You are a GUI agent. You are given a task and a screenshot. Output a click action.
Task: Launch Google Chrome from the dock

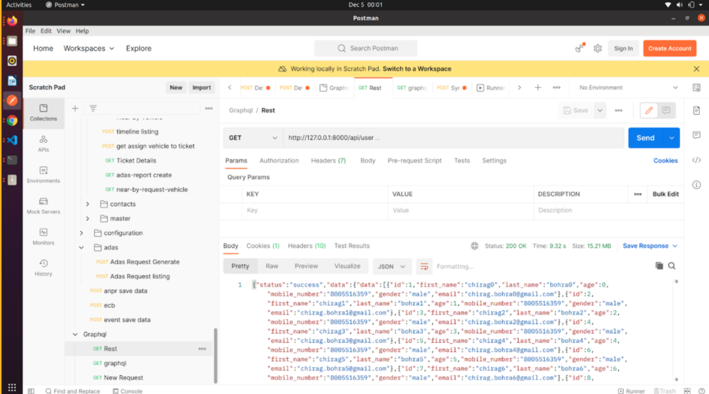click(12, 120)
